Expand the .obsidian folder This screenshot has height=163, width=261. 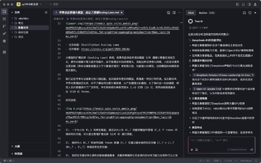pos(12,18)
